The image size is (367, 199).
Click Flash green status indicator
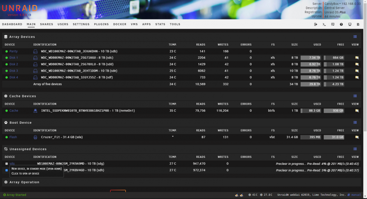[7, 137]
